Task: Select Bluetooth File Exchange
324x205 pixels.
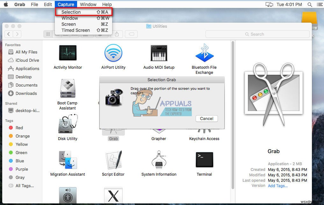Action: [204, 53]
